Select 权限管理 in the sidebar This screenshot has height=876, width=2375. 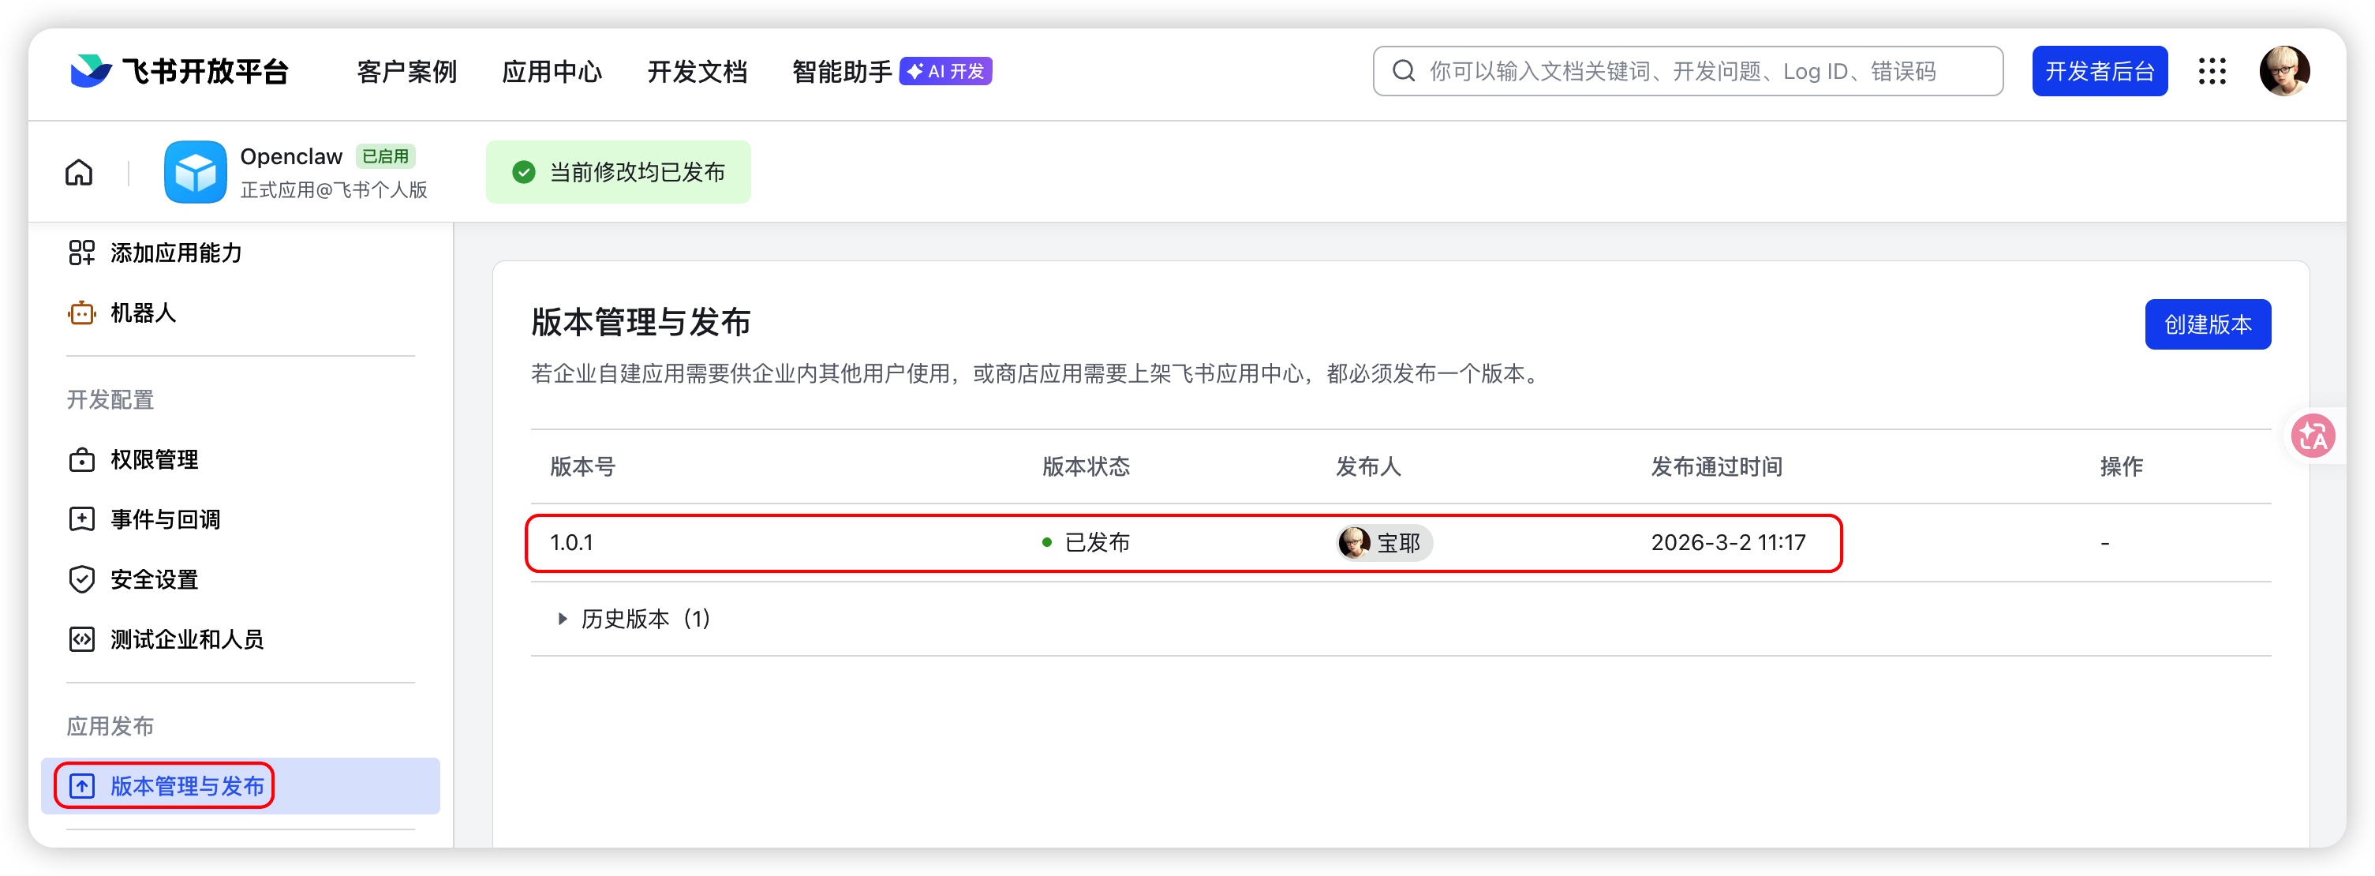click(x=154, y=459)
